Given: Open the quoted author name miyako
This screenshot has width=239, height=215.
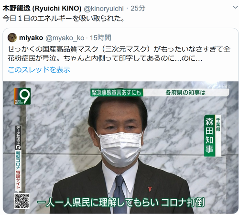Looking at the screenshot, I should (31, 38).
